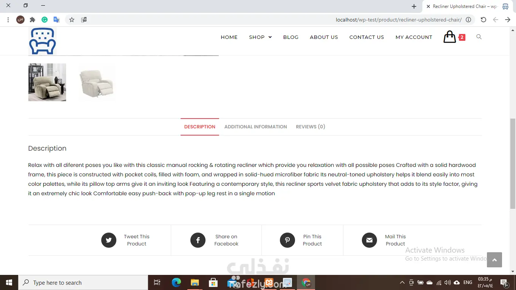Click the Facebook share icon

[x=198, y=240]
